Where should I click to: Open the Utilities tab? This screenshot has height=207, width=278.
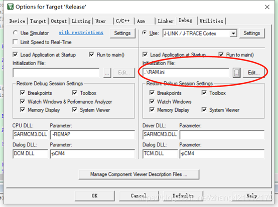tap(211, 21)
